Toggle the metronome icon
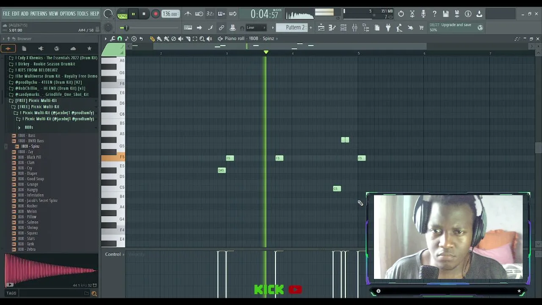 coord(188,14)
